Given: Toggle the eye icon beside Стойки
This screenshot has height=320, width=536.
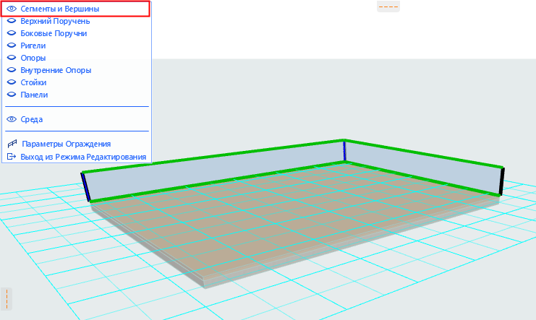Looking at the screenshot, I should tap(12, 82).
